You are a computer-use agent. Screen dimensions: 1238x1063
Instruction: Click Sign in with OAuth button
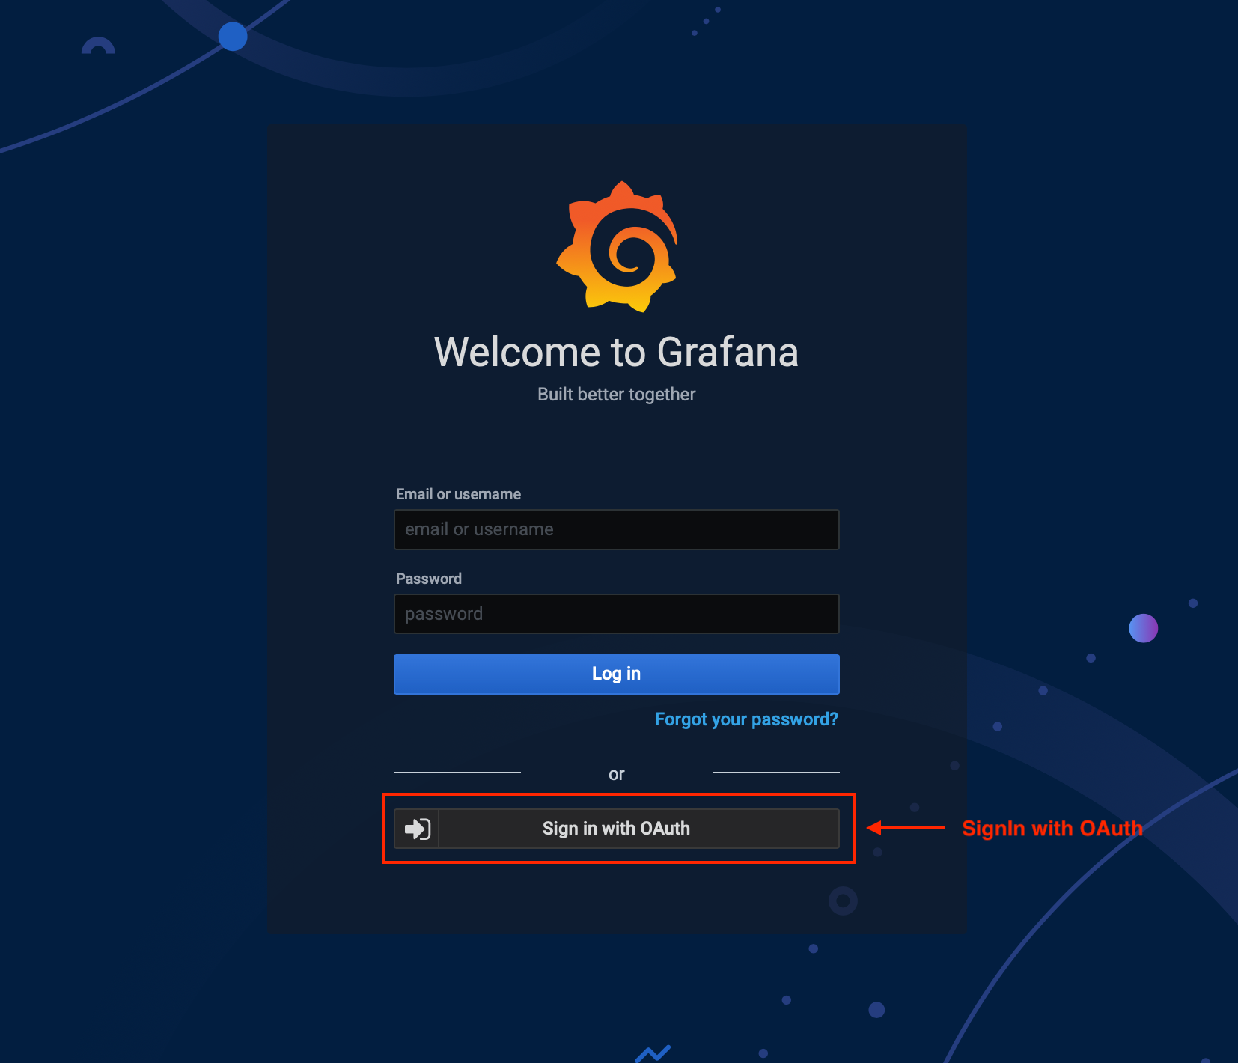tap(617, 829)
